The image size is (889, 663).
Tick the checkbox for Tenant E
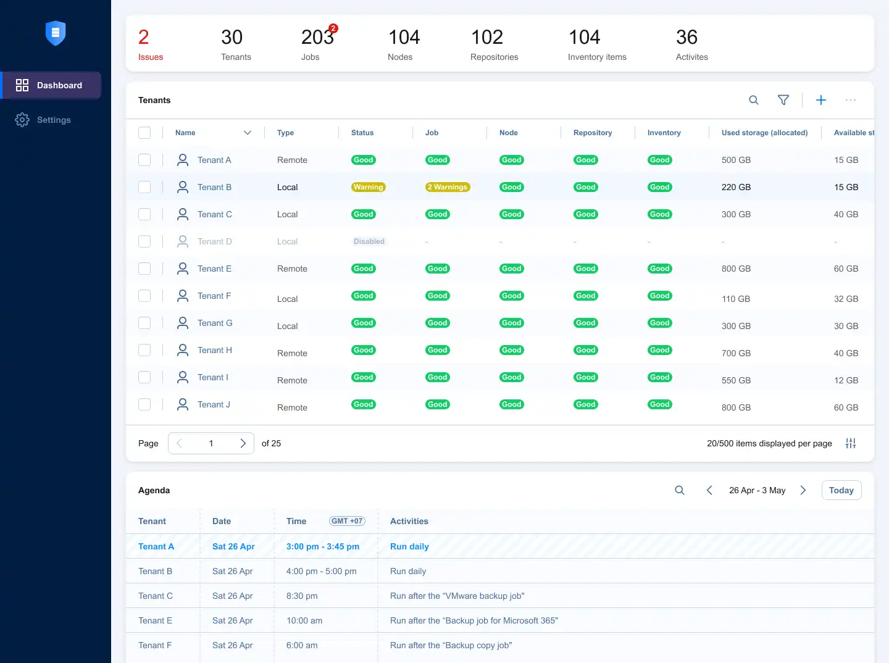point(144,269)
